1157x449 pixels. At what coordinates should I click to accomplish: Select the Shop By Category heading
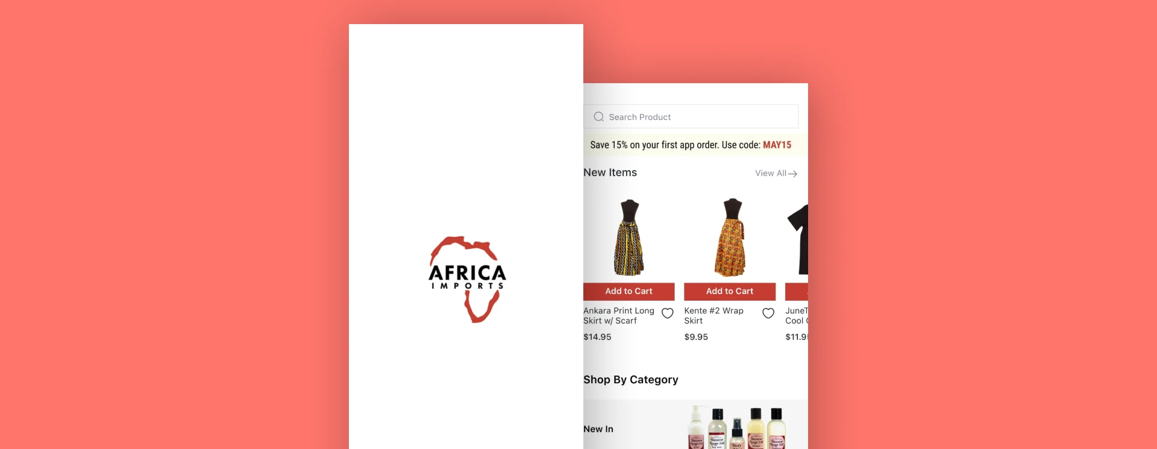[631, 380]
